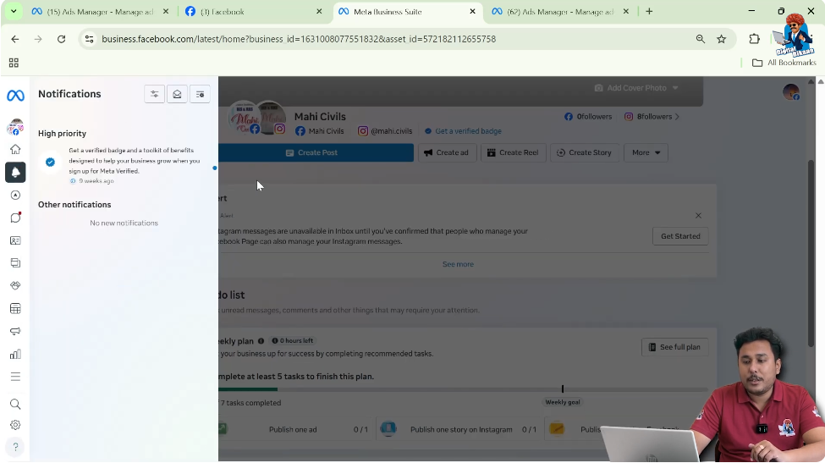The width and height of the screenshot is (825, 463).
Task: Click the Meta Verified blue check icon
Action: [50, 162]
